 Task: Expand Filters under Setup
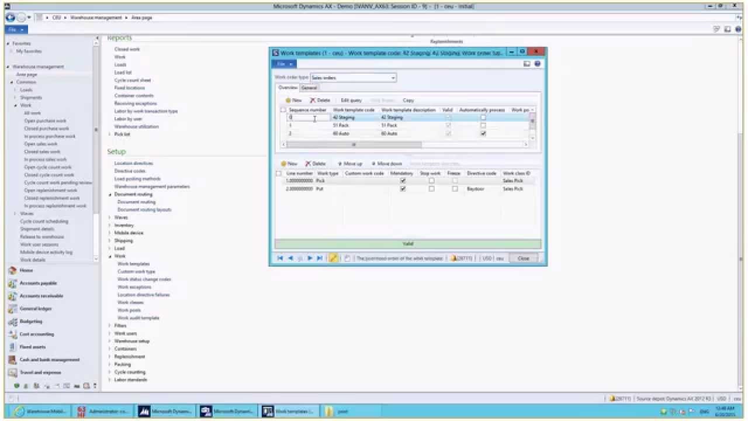(x=109, y=326)
